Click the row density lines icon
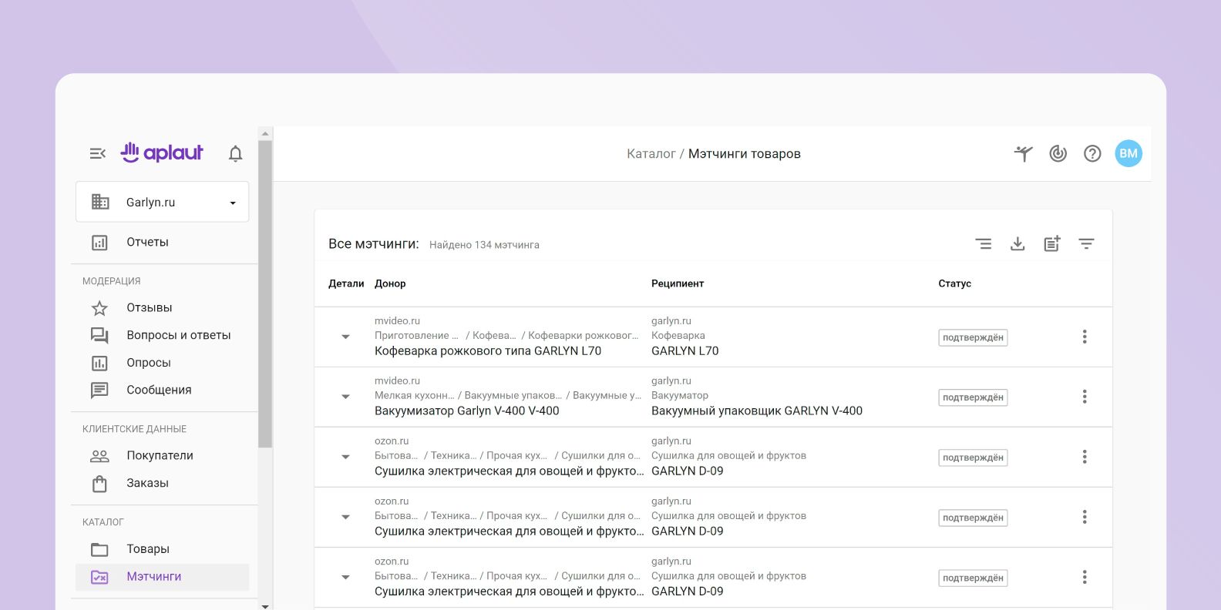The image size is (1221, 610). tap(984, 244)
